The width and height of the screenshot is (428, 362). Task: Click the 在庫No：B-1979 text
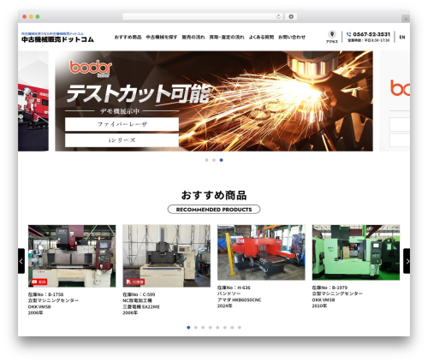point(330,288)
